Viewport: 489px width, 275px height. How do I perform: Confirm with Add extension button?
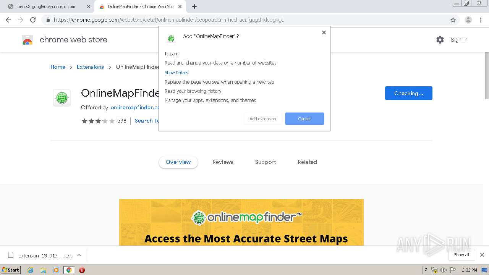[x=263, y=119]
